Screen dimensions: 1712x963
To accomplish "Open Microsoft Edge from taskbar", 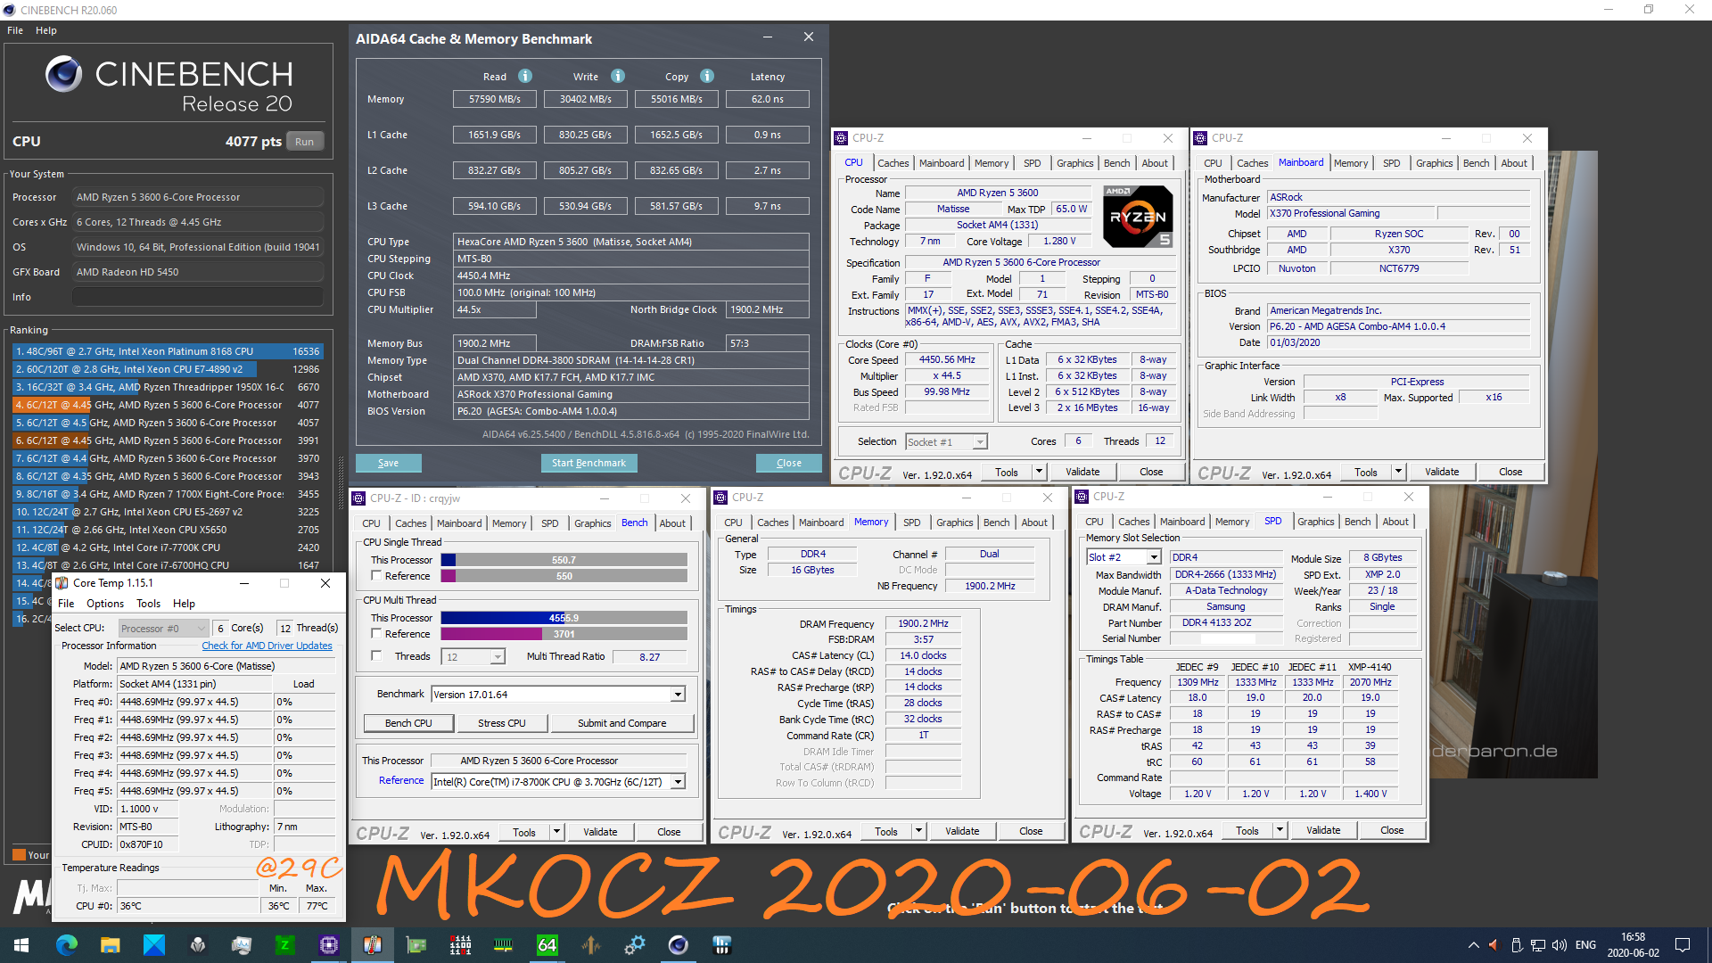I will (67, 945).
